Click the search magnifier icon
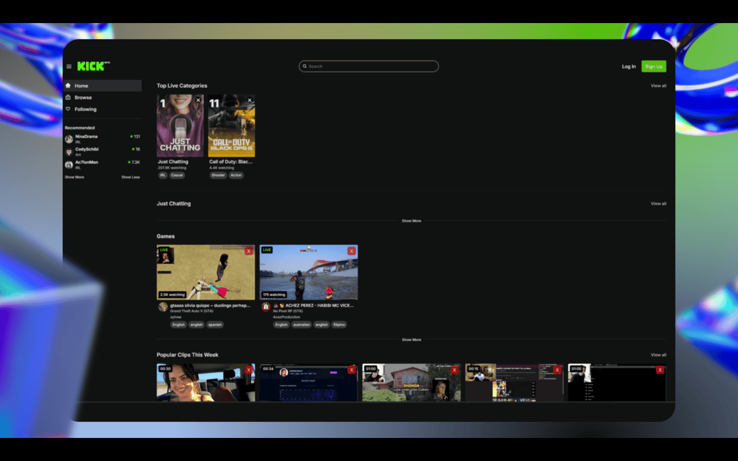The width and height of the screenshot is (738, 461). (305, 66)
